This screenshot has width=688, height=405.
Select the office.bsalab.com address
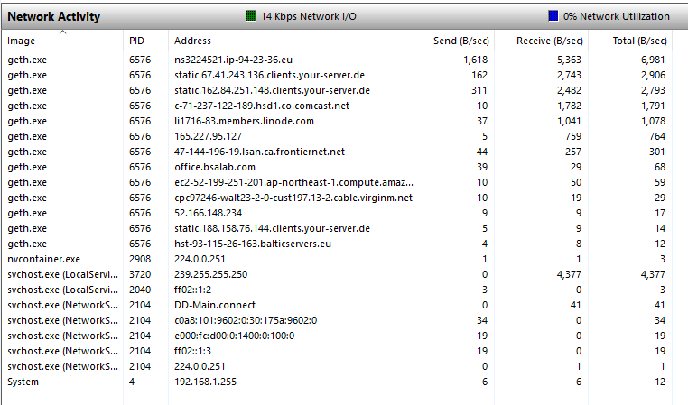[x=215, y=167]
